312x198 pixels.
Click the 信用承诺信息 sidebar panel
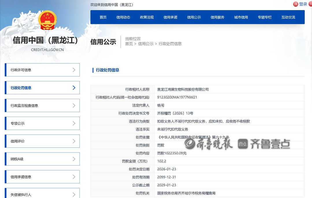pyautogui.click(x=42, y=177)
